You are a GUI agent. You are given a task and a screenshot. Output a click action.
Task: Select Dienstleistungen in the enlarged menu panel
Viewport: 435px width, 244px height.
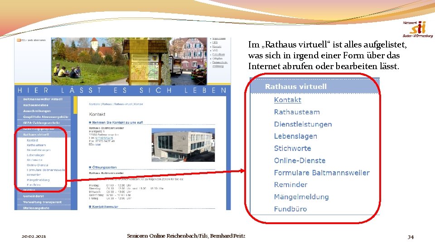click(303, 124)
